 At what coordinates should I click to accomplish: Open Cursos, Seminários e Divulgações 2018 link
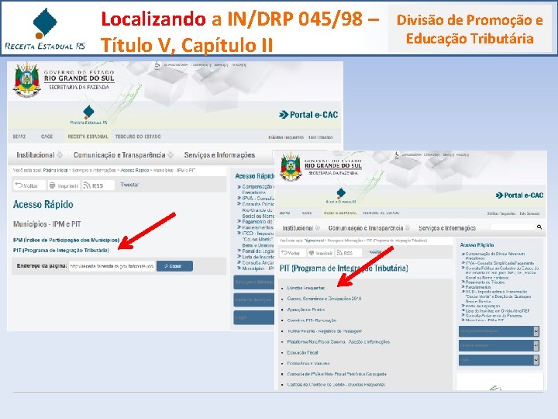click(x=324, y=299)
